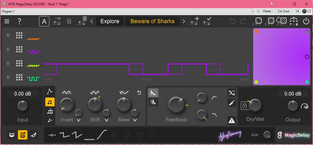The width and height of the screenshot is (313, 145).
Task: Select the music note sync mode
Action: [50, 102]
